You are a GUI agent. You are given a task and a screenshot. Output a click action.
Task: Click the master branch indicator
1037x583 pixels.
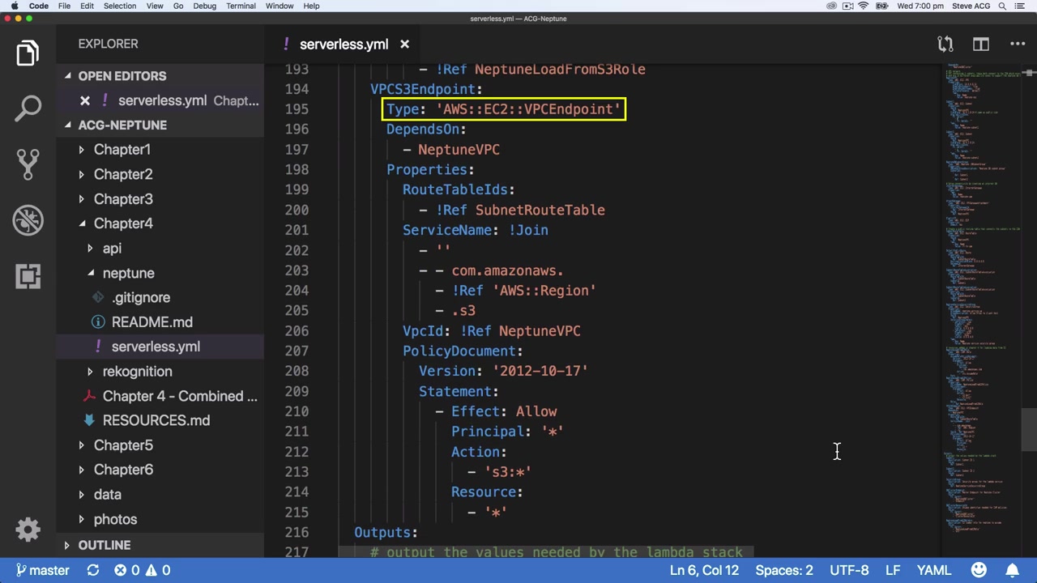pyautogui.click(x=43, y=570)
